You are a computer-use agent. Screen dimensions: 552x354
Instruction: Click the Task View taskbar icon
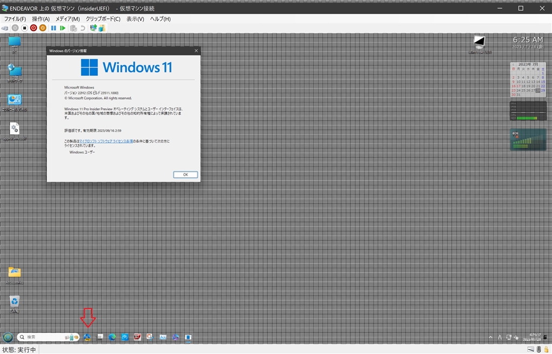tap(100, 337)
